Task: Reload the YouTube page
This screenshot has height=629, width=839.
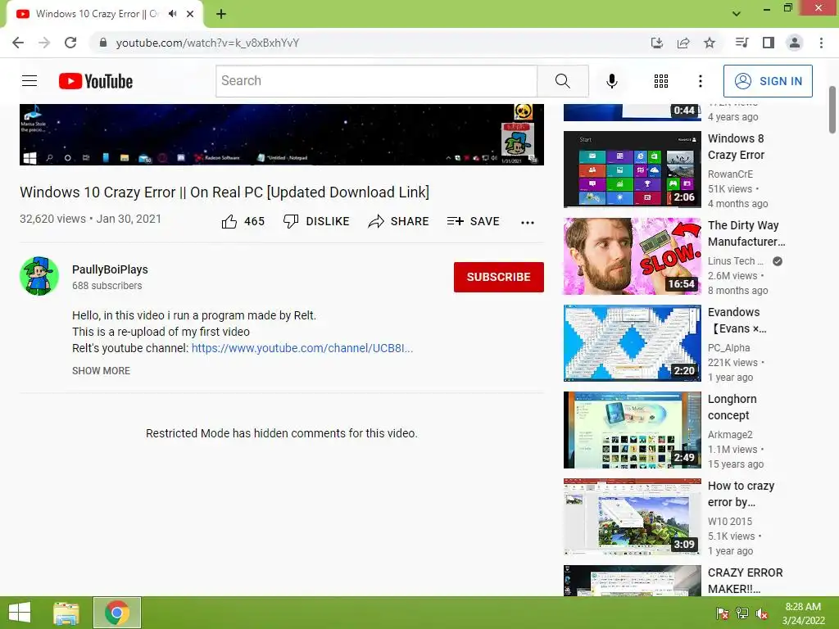Action: pos(70,43)
